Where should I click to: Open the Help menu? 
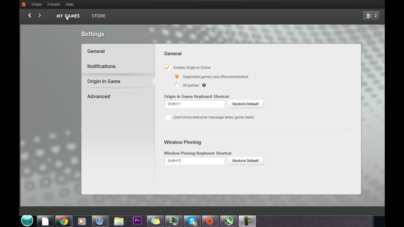coord(70,4)
